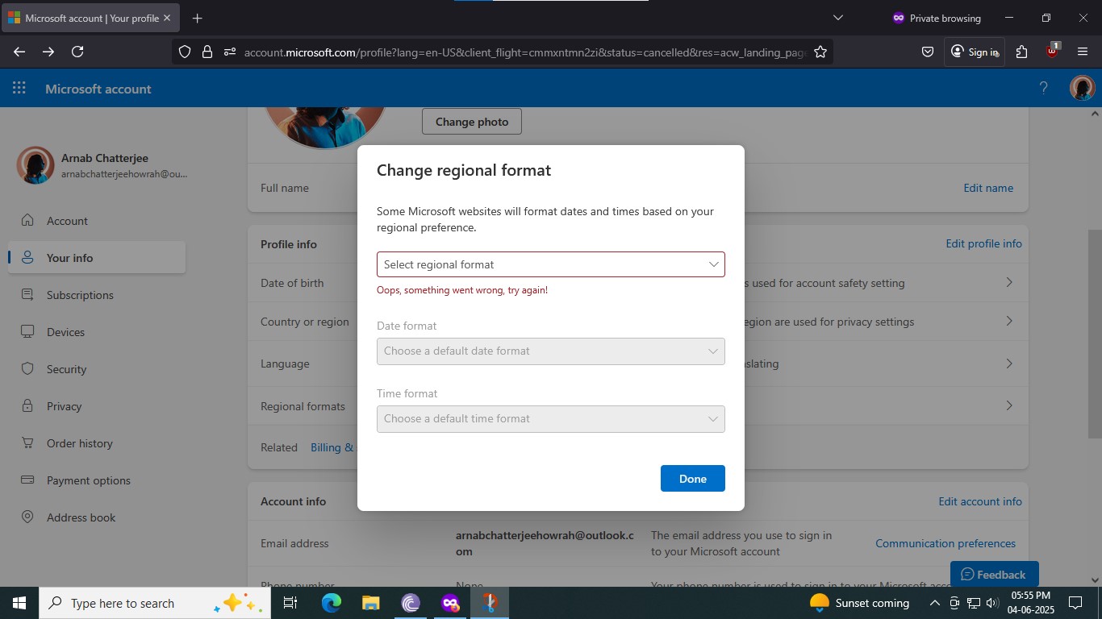This screenshot has width=1102, height=619.
Task: Open the app launcher waffle icon
Action: tap(19, 89)
